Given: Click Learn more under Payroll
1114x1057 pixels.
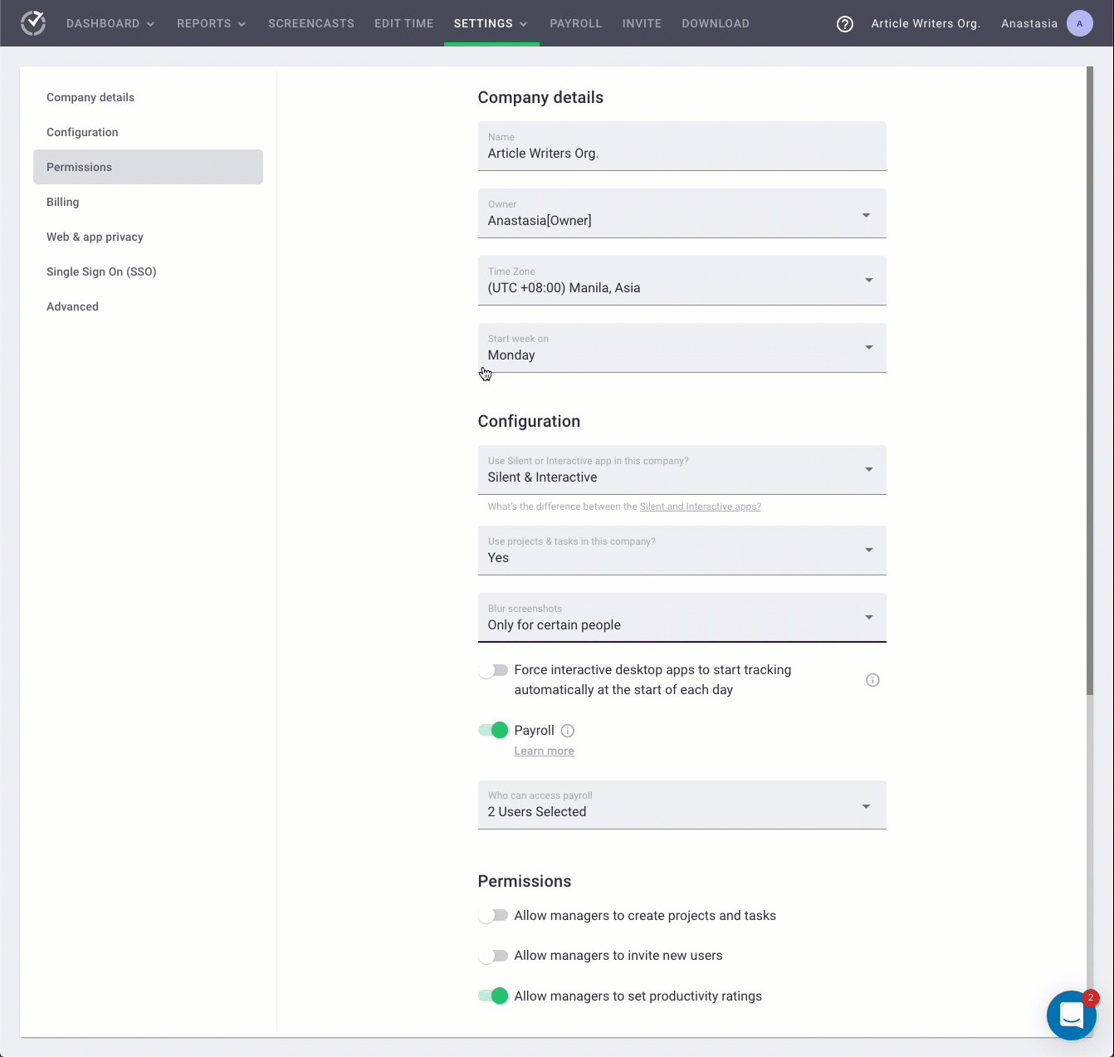Looking at the screenshot, I should pyautogui.click(x=544, y=751).
